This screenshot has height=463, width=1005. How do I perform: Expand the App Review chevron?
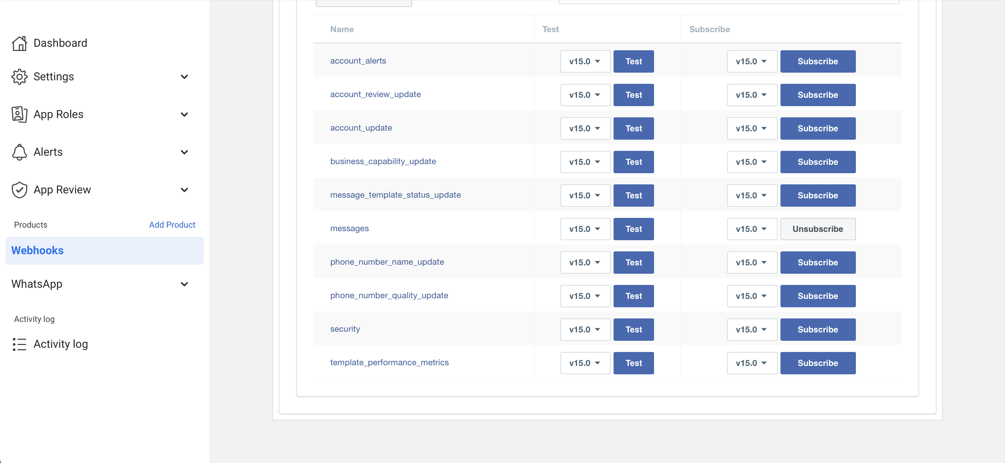click(184, 190)
